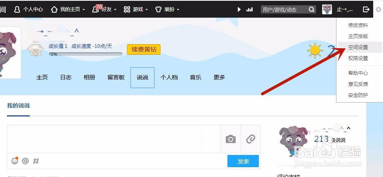Select 权限设置 from settings menu
This screenshot has height=177, width=383.
click(358, 58)
